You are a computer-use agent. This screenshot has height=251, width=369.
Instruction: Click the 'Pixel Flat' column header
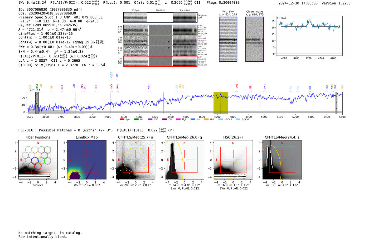tap(160, 10)
